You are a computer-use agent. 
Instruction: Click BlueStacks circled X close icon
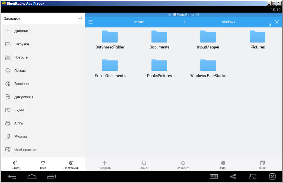tap(272, 176)
